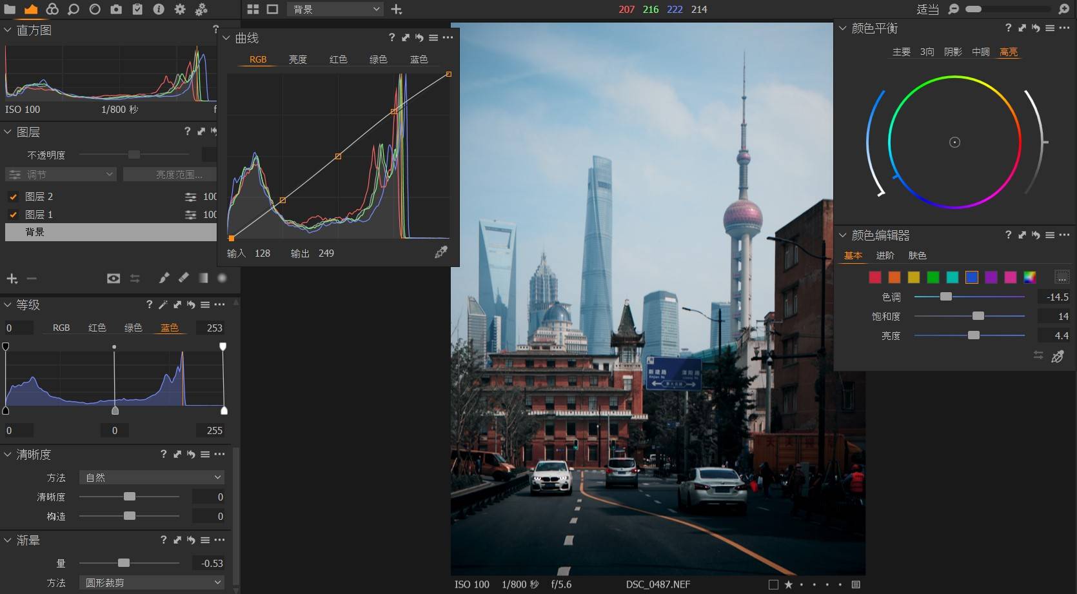Click the color editor picker eyedropper
The image size is (1077, 594).
(x=1058, y=357)
